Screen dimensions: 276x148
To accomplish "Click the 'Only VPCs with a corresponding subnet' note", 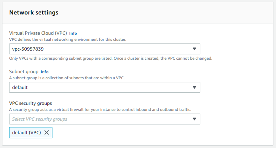I will 61,58.
